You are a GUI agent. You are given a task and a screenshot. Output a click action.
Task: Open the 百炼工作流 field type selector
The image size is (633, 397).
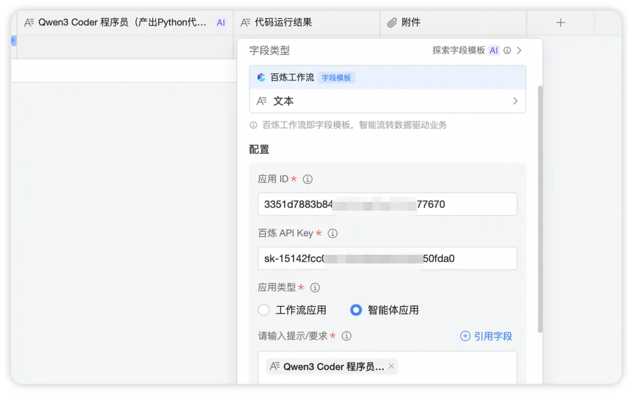[387, 77]
